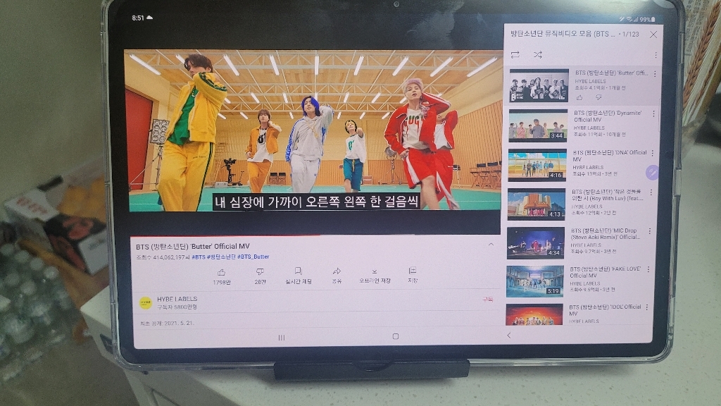The height and width of the screenshot is (406, 721).
Task: Tap the #방탄소년단 hashtag link
Action: (x=221, y=257)
